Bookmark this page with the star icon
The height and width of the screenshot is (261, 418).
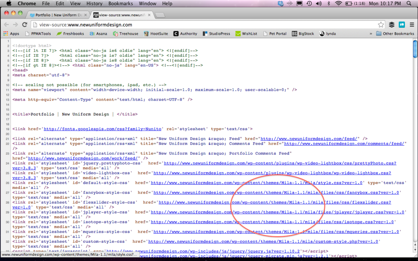click(x=381, y=25)
